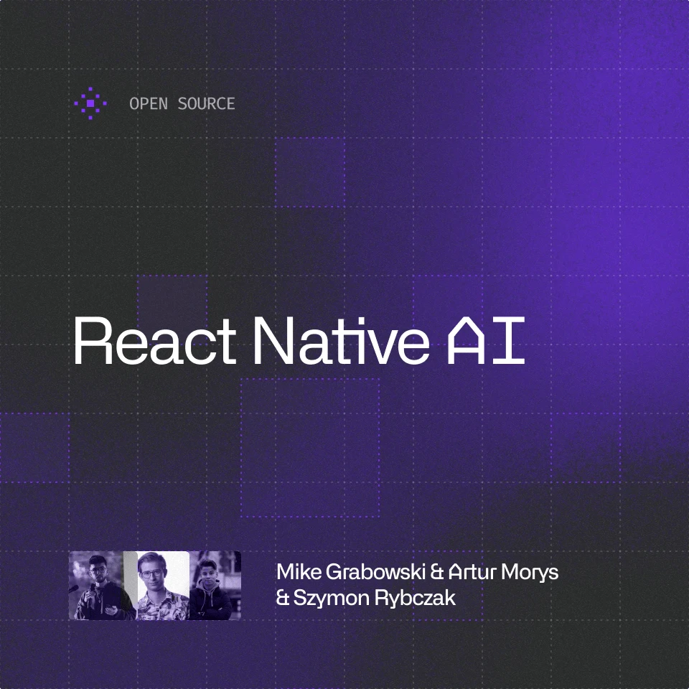Click the & Szymon Rybczak name text
Image resolution: width=689 pixels, height=689 pixels.
click(366, 598)
